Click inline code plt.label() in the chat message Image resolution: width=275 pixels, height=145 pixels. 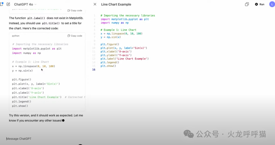click(x=36, y=18)
